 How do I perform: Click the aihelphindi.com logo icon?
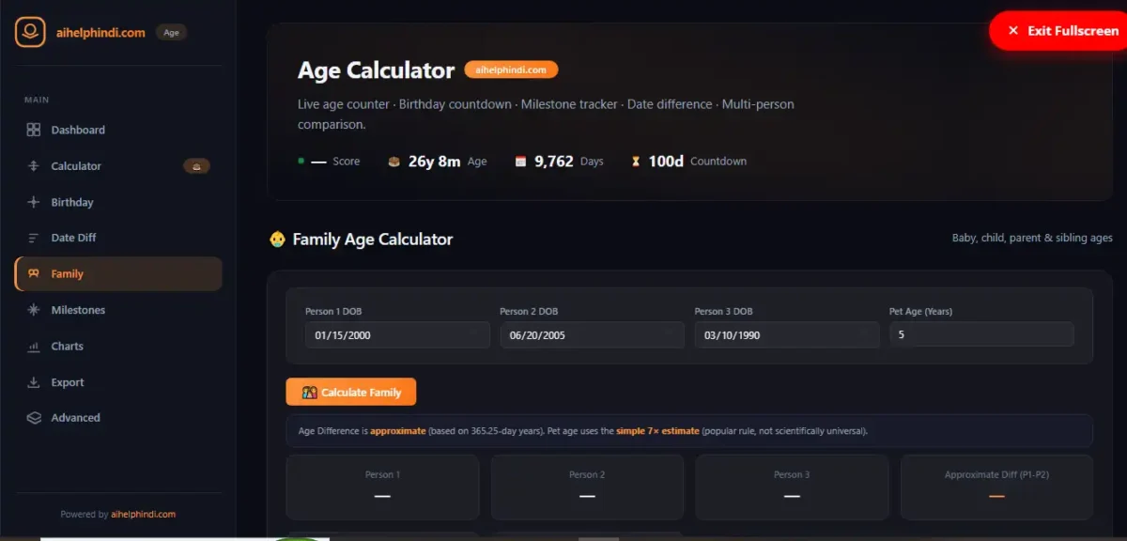(30, 32)
